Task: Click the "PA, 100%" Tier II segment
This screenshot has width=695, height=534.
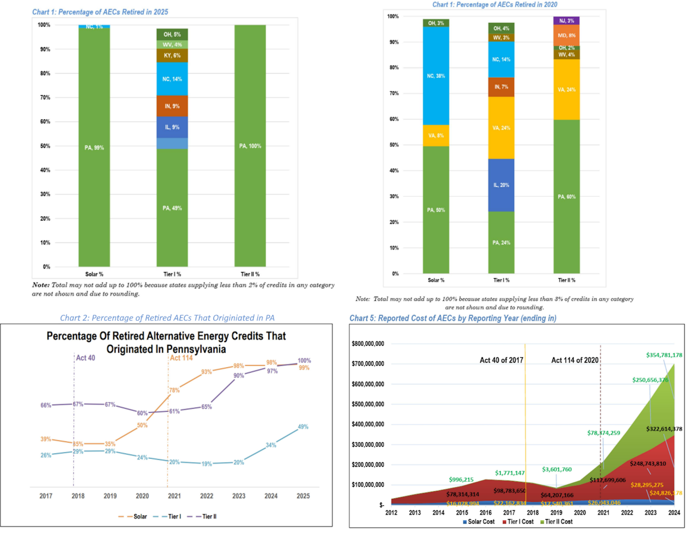Action: tap(250, 146)
